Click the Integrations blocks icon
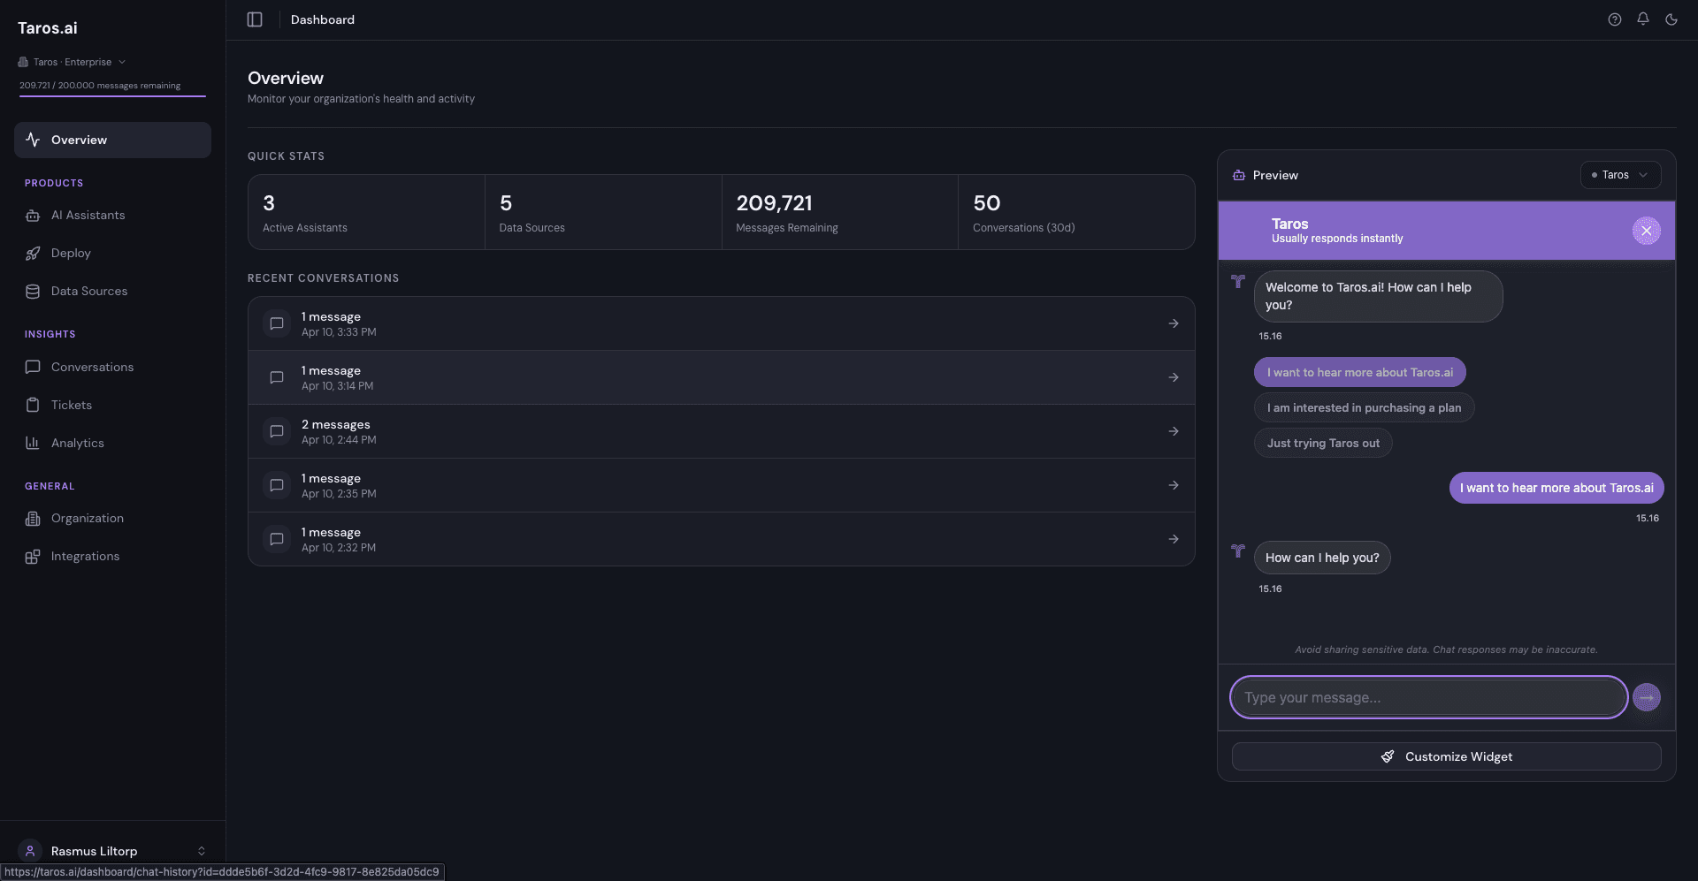This screenshot has width=1698, height=881. (33, 557)
